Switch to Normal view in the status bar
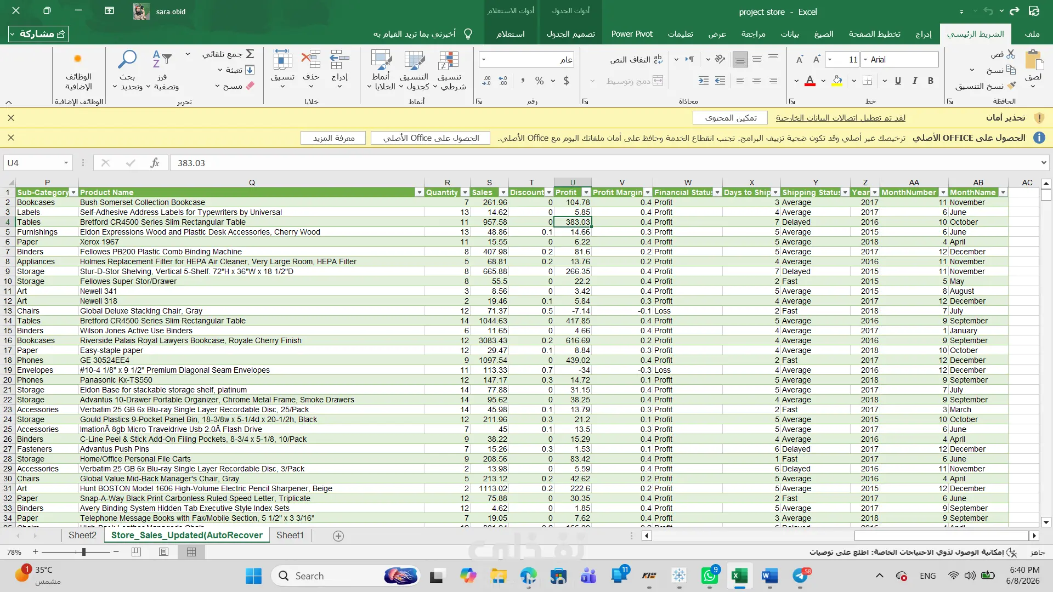The width and height of the screenshot is (1053, 592). click(x=191, y=552)
